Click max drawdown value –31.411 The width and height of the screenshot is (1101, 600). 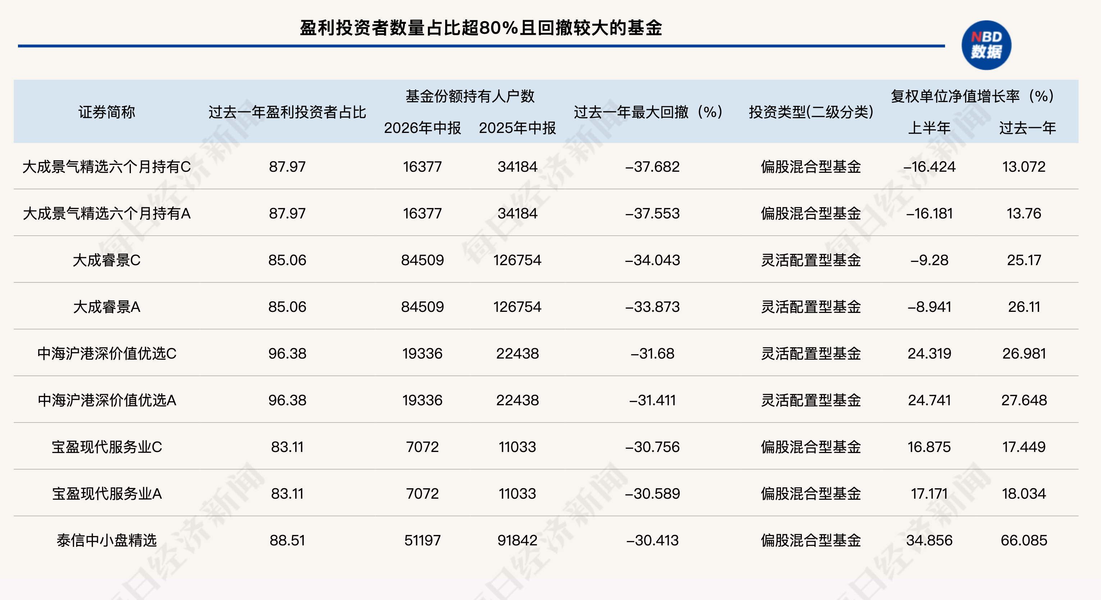pyautogui.click(x=652, y=400)
